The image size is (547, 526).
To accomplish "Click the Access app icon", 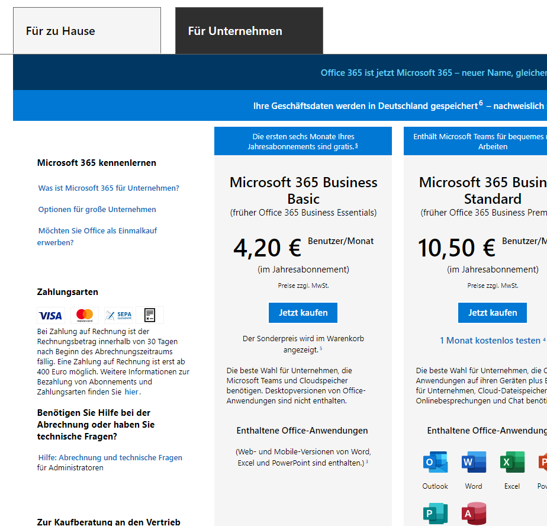I will pos(474,514).
